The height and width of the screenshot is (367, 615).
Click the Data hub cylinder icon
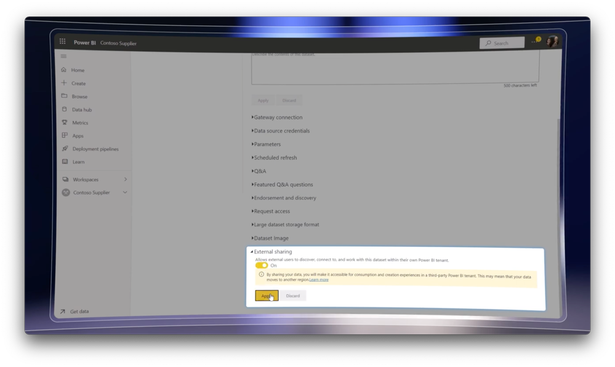pyautogui.click(x=64, y=109)
